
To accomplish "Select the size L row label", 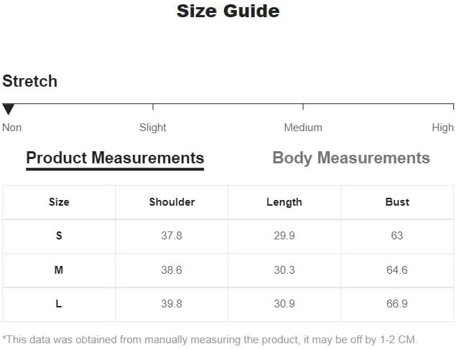I will pos(59,304).
